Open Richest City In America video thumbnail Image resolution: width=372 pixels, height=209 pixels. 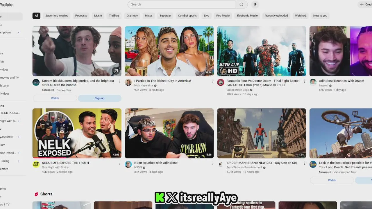coord(169,51)
